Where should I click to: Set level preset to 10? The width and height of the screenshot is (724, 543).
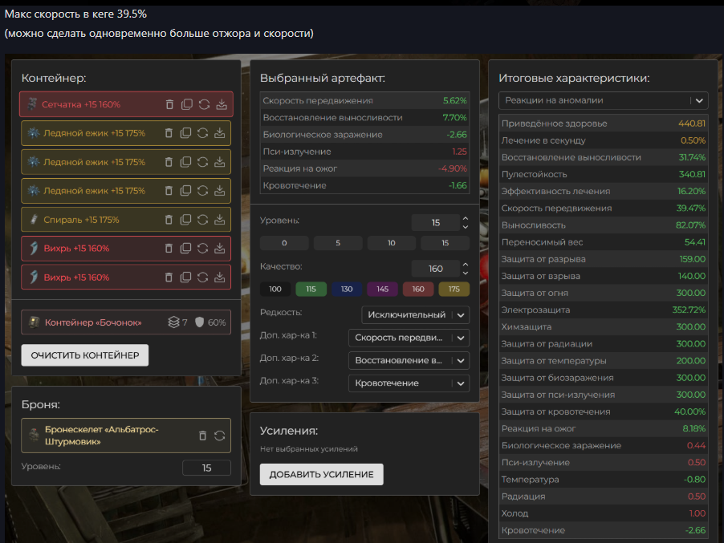point(391,244)
